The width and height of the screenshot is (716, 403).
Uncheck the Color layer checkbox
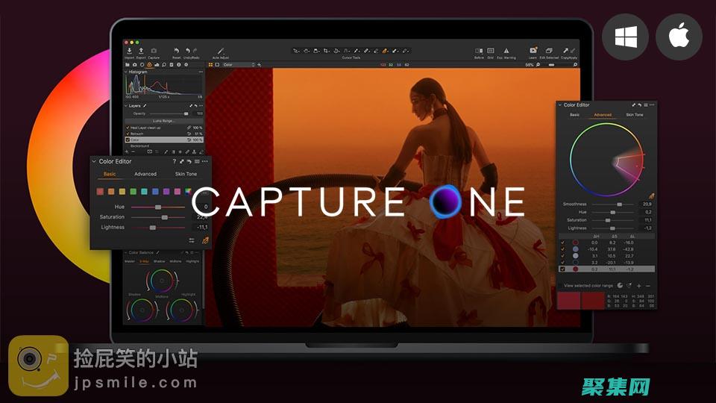pos(128,140)
